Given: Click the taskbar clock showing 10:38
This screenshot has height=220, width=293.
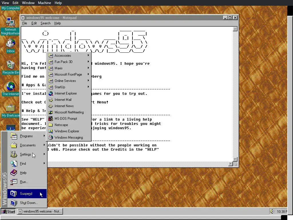Looking at the screenshot, I should point(282,212).
